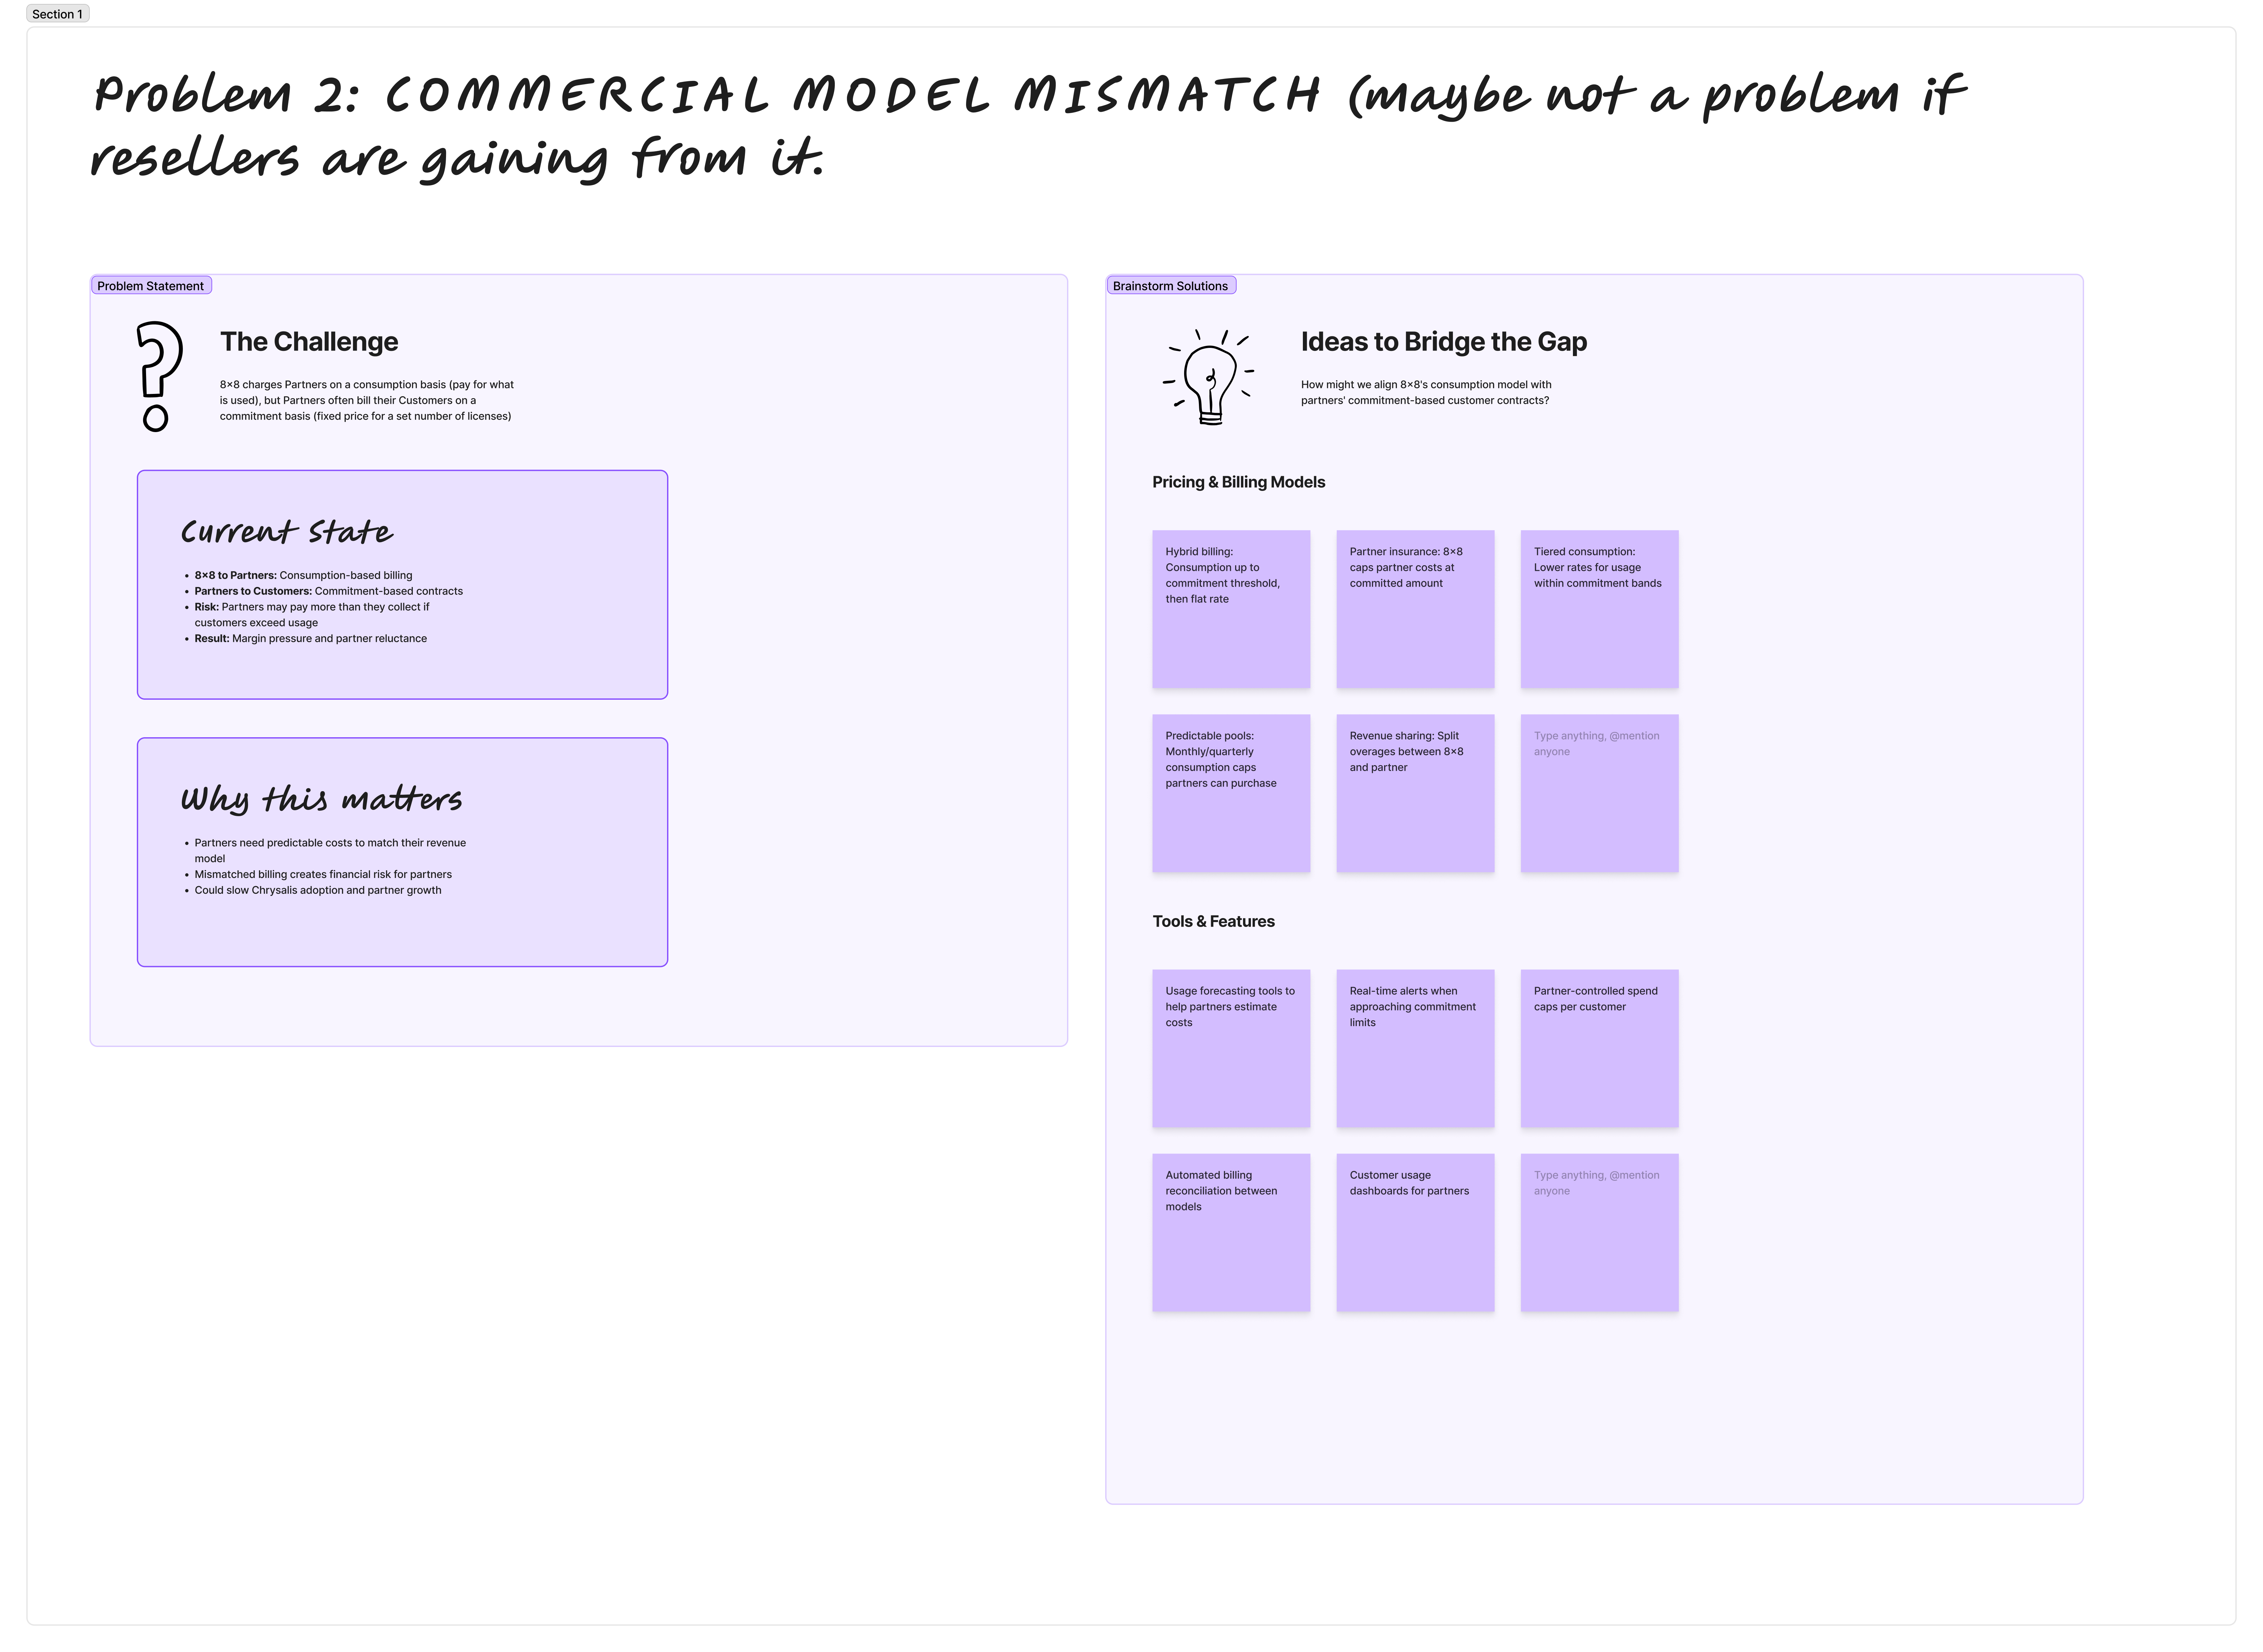
Task: Click empty sticky note under Pricing & Billing
Action: point(1599,793)
